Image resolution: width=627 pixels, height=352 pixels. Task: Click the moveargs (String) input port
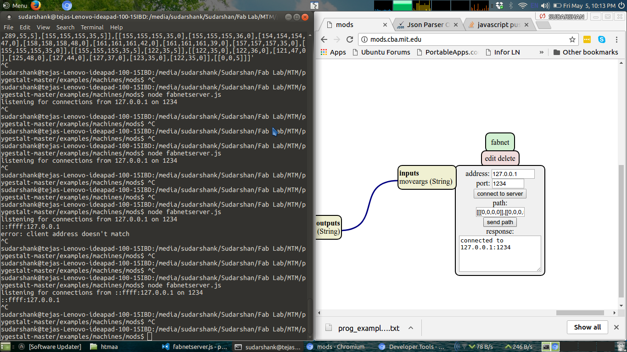click(x=426, y=181)
